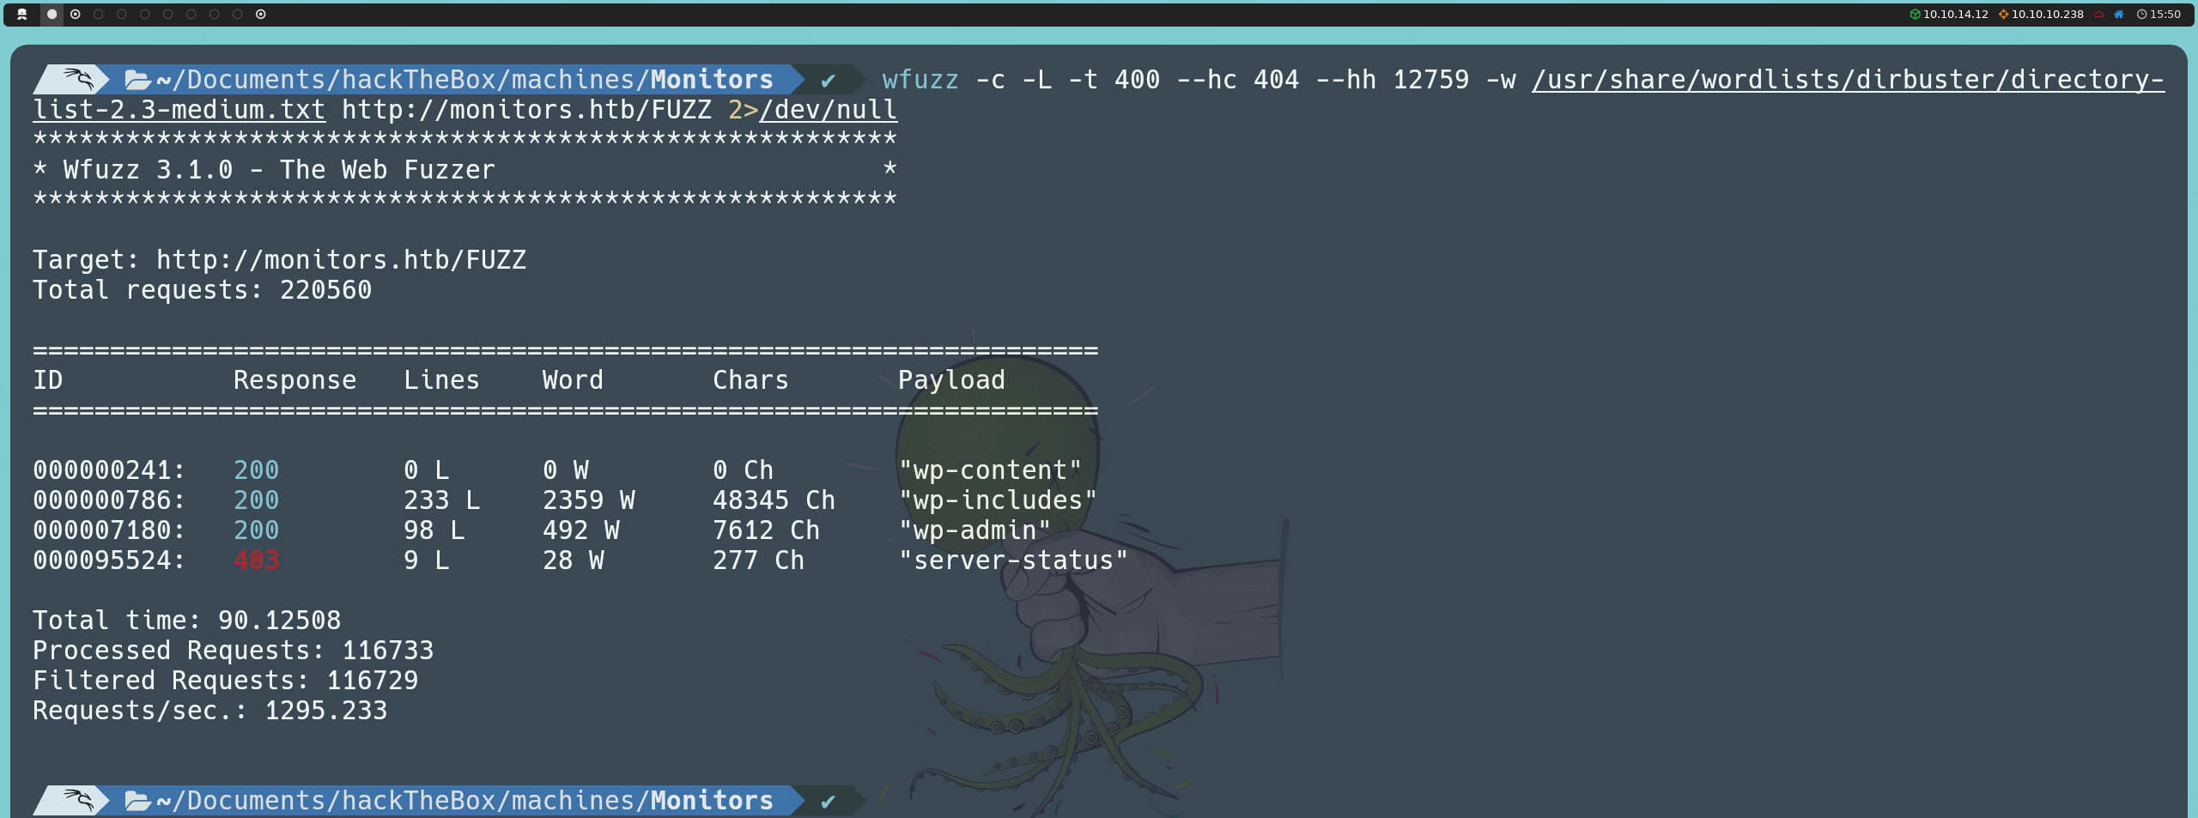
Task: Click result ID 000000786
Action: tap(109, 500)
